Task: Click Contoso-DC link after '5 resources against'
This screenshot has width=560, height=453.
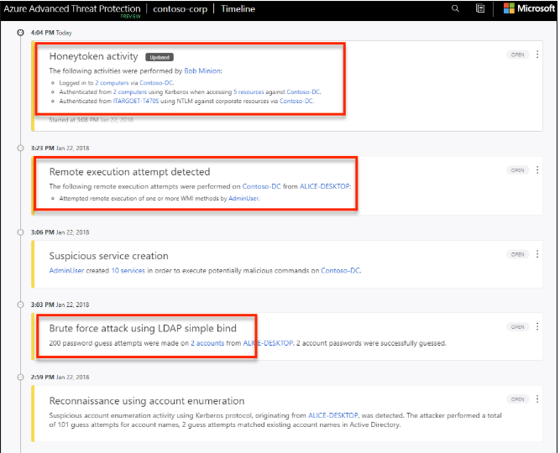Action: (x=303, y=92)
